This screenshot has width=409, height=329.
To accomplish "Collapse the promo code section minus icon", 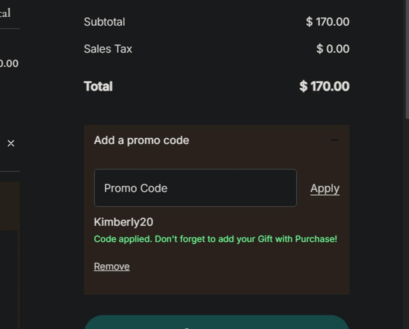I will coord(335,140).
